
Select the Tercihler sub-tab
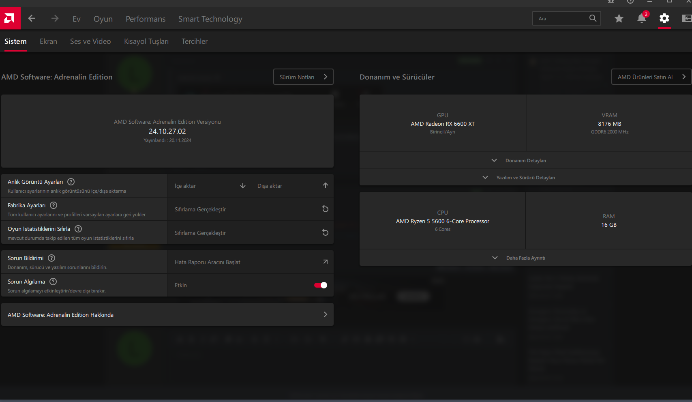[x=195, y=41]
